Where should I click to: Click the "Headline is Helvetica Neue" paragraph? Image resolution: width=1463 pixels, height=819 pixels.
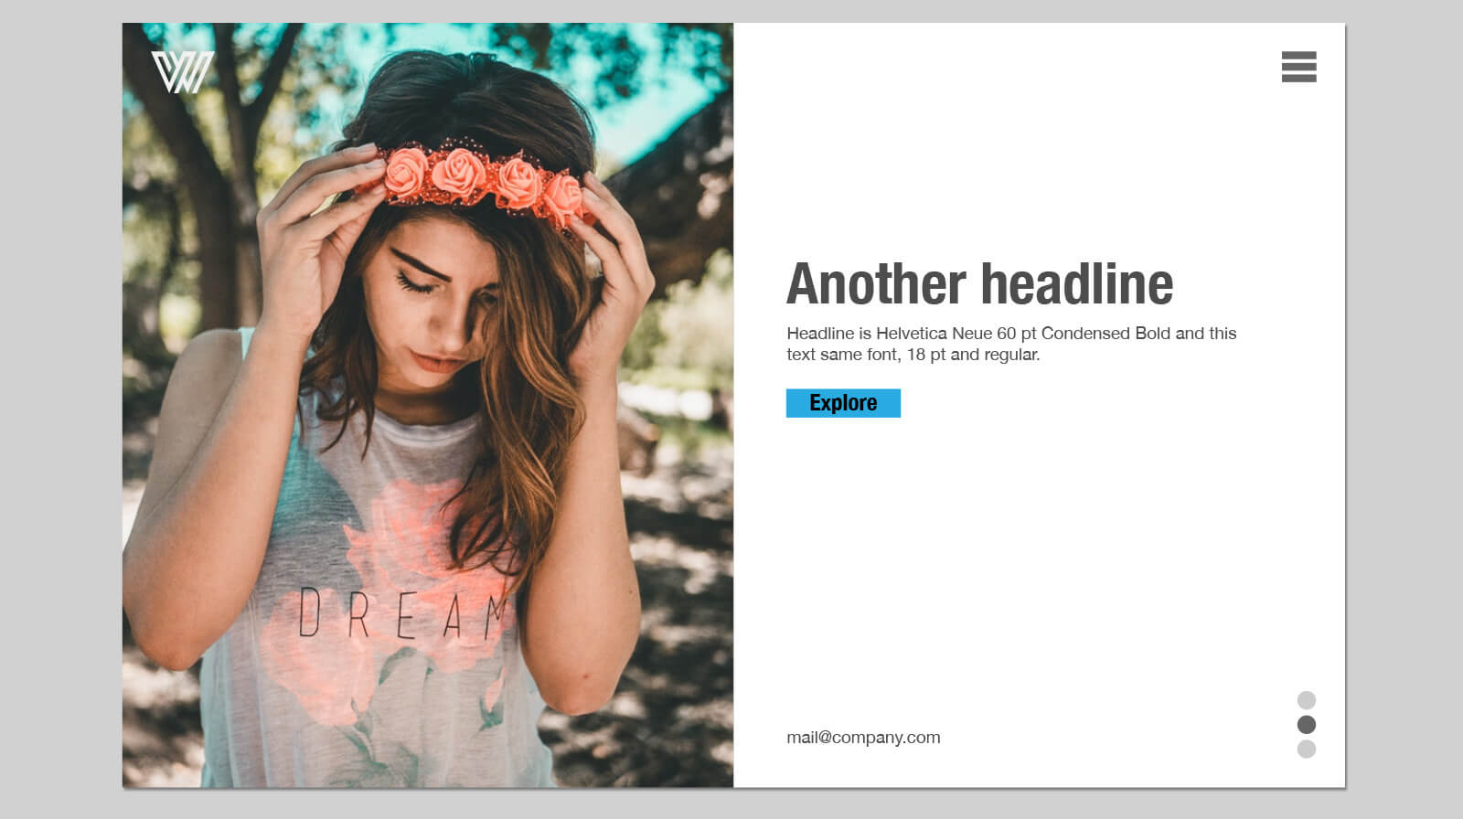click(x=1011, y=344)
